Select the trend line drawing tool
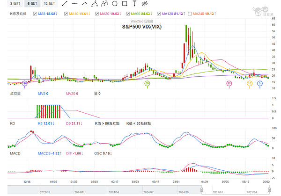 [x=65, y=3]
